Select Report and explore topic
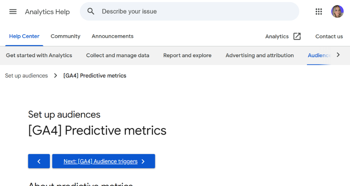 (187, 55)
